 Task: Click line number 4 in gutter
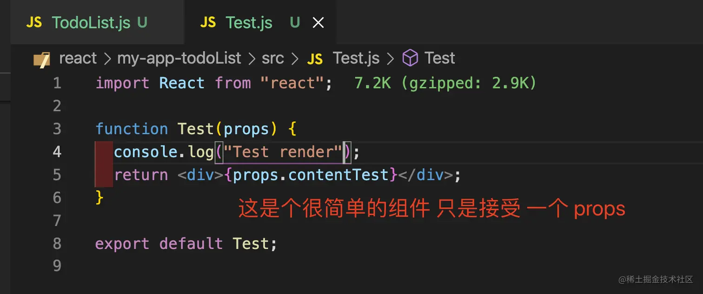[x=57, y=152]
